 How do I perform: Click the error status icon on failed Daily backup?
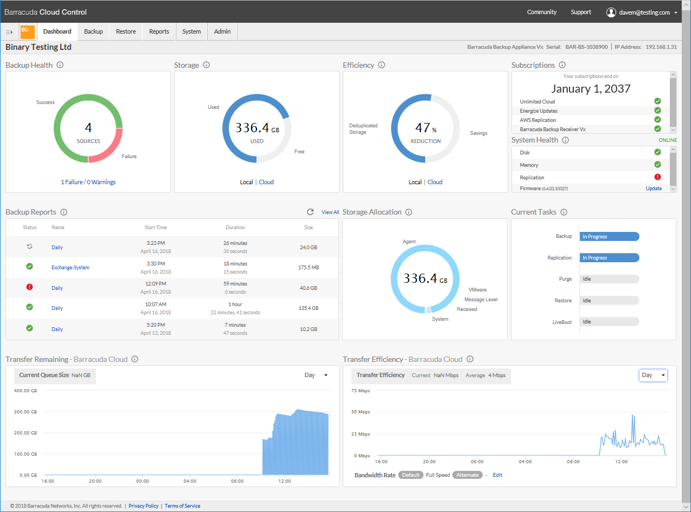click(x=29, y=287)
